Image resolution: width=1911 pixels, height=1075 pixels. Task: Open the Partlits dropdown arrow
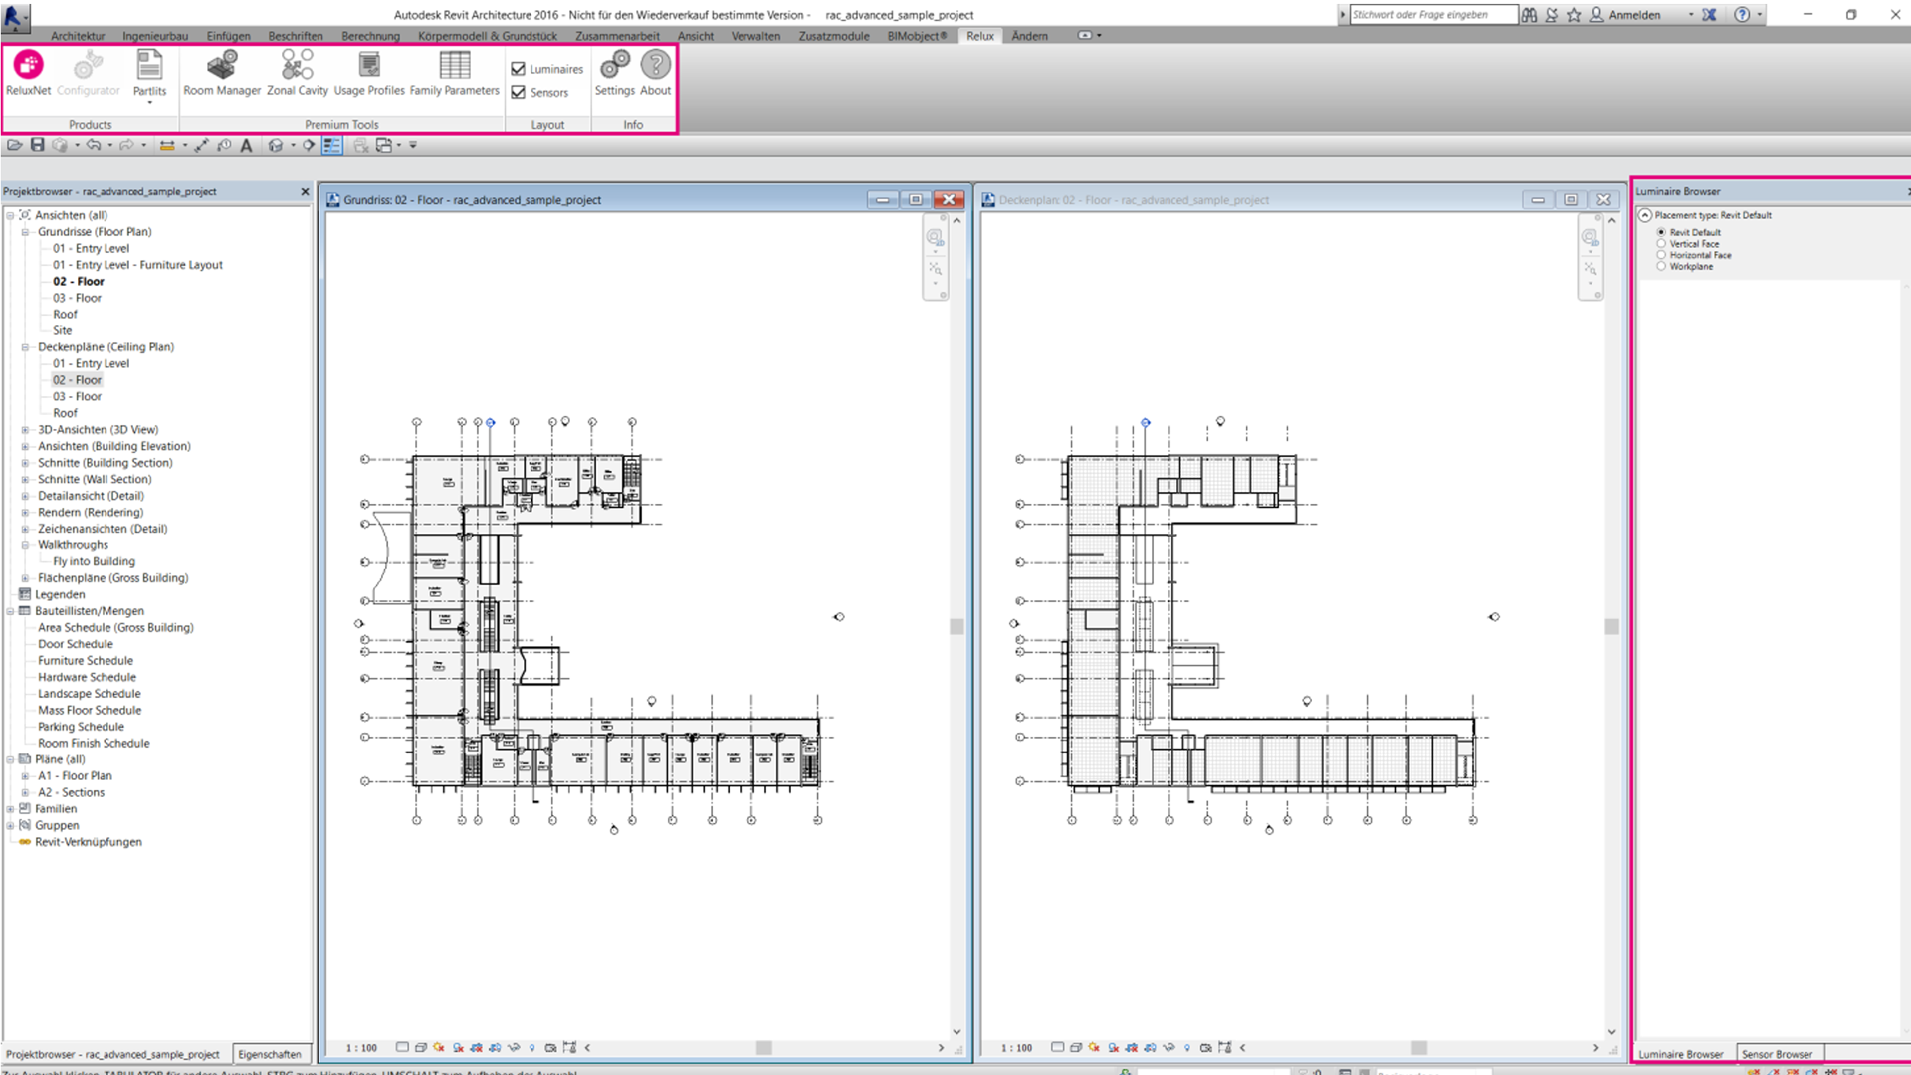point(149,103)
